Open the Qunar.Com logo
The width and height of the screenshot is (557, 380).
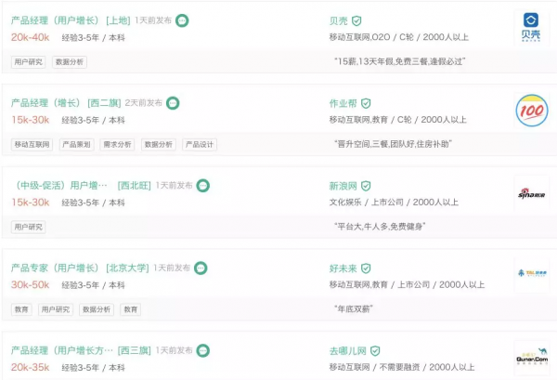531,358
